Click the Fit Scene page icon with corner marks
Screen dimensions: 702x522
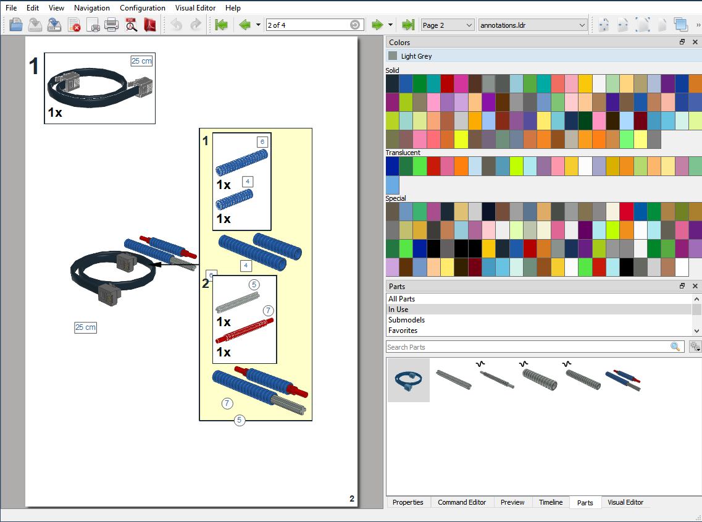(x=643, y=25)
